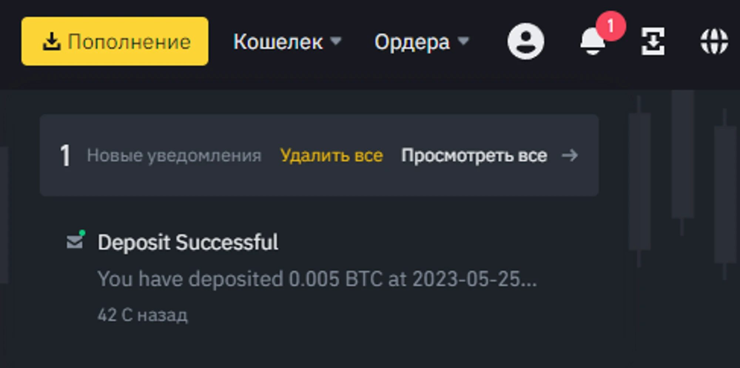Click Просмотреть все to view all notifications
Image resolution: width=740 pixels, height=368 pixels.
[x=474, y=155]
